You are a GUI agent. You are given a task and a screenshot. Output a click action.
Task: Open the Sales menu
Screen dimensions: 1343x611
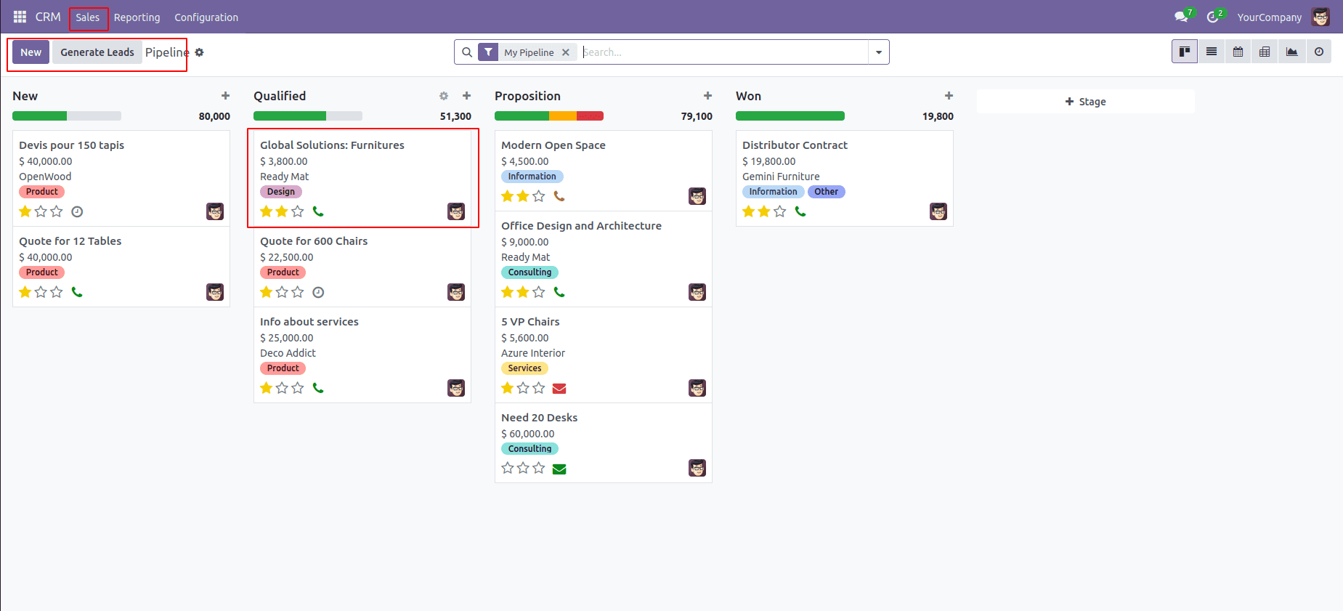pyautogui.click(x=88, y=17)
